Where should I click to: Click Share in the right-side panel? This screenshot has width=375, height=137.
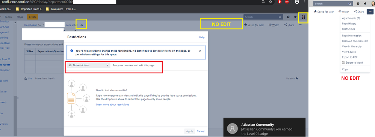[359, 12]
